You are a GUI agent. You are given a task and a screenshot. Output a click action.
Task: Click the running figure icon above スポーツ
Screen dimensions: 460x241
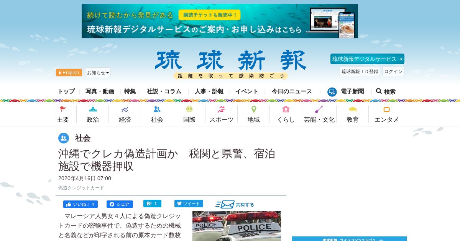coord(221,109)
